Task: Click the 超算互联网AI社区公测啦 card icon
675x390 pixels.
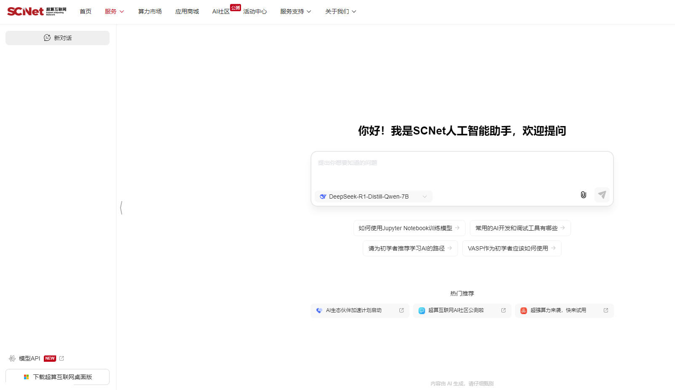Action: tap(422, 310)
